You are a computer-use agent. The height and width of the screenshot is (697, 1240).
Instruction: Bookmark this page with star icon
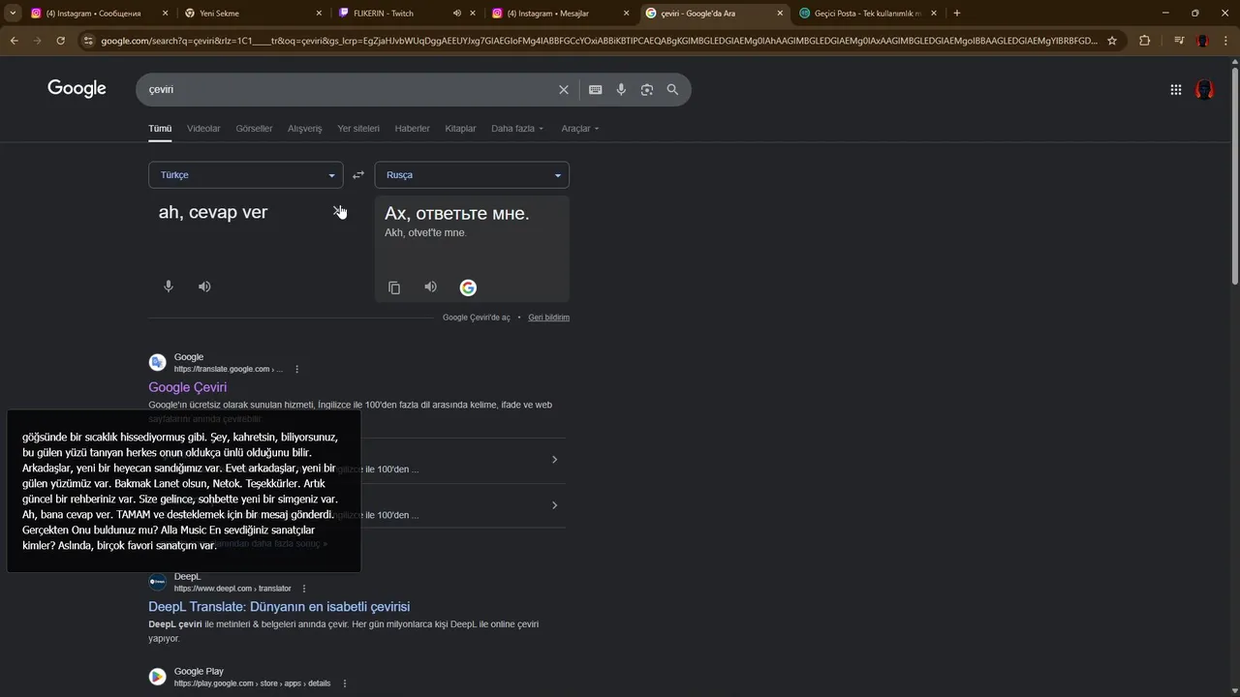point(1112,41)
